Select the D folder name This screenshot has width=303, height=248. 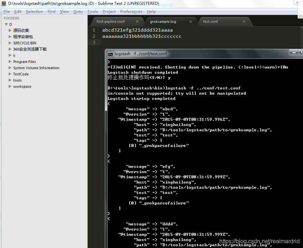point(11,24)
